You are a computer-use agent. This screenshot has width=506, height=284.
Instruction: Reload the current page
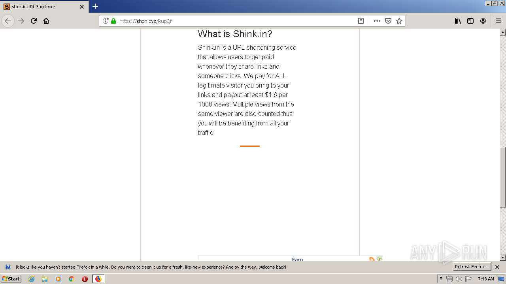34,21
